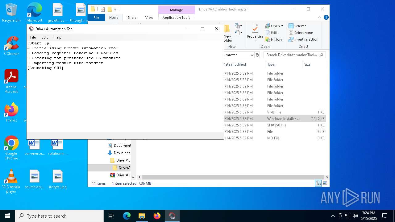The image size is (395, 222).
Task: Select the storytel.jpg desktop file
Action: [58, 179]
